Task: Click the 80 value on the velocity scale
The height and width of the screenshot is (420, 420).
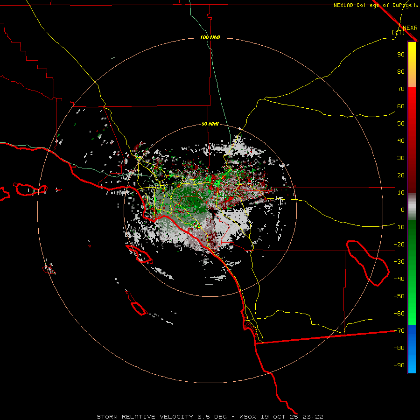Action: click(x=401, y=72)
